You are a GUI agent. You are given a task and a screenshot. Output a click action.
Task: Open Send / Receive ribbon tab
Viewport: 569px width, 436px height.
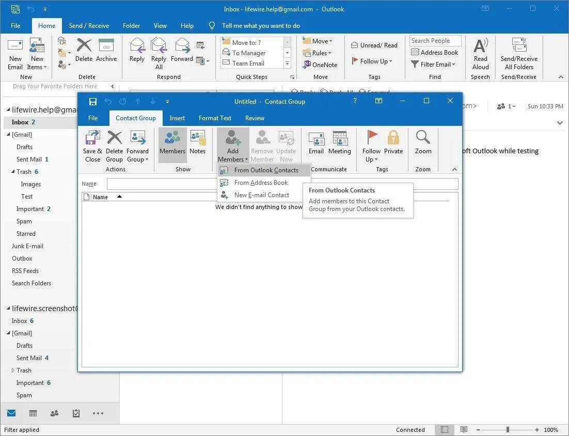pos(89,26)
